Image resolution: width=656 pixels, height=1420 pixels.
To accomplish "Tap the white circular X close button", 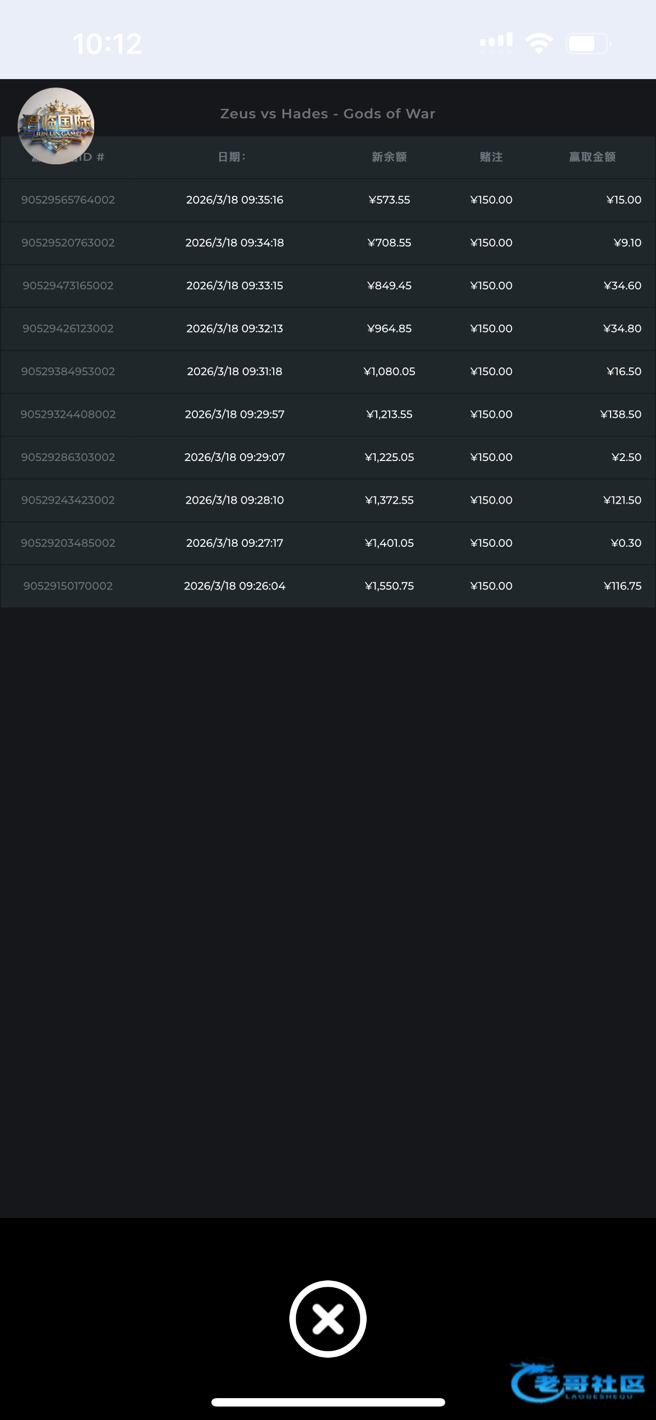I will (x=328, y=1318).
